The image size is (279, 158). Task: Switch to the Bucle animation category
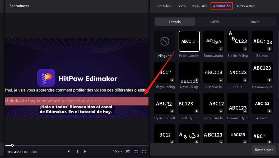[x=255, y=22]
